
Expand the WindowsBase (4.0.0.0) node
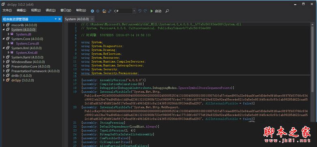pyautogui.click(x=4, y=62)
